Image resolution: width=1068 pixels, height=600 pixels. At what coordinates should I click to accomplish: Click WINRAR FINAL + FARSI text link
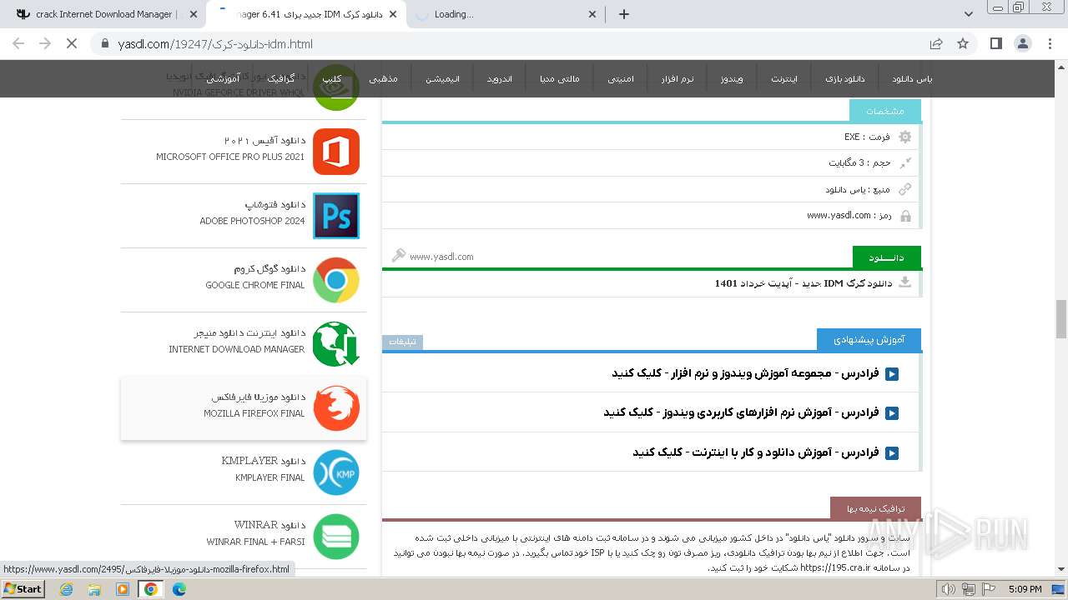[x=256, y=542]
